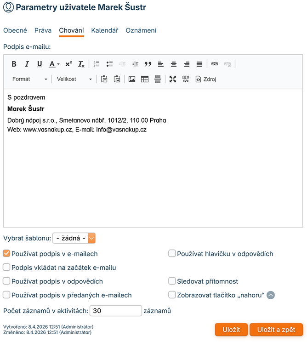Click the 'S pozdravem' signature line
This screenshot has width=307, height=342.
pos(26,97)
